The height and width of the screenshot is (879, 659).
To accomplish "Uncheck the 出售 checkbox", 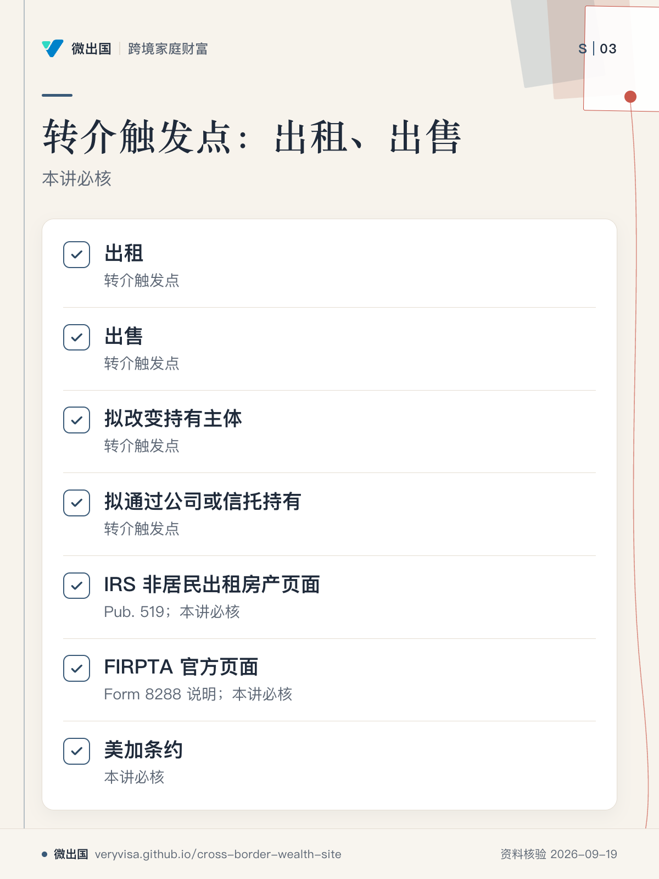I will 77,337.
